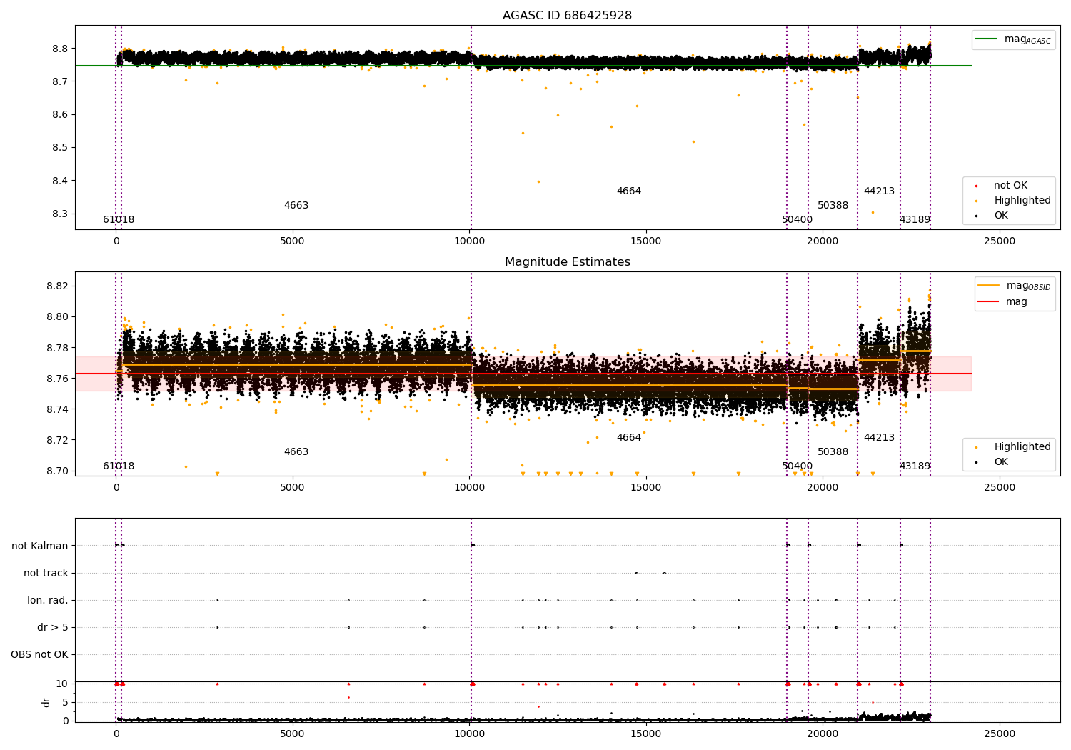
Task: Click the 'OBS not OK' row label
Action: pos(39,654)
